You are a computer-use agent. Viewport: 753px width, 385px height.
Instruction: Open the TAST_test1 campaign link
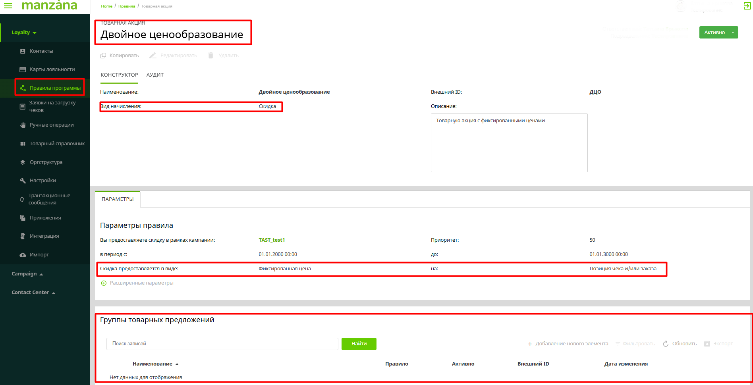pyautogui.click(x=272, y=240)
